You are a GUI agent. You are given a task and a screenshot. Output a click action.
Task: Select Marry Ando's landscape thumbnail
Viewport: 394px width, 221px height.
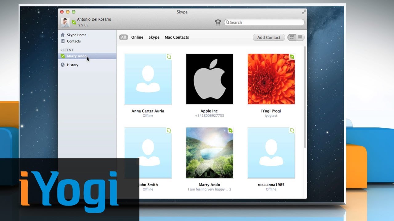(210, 153)
